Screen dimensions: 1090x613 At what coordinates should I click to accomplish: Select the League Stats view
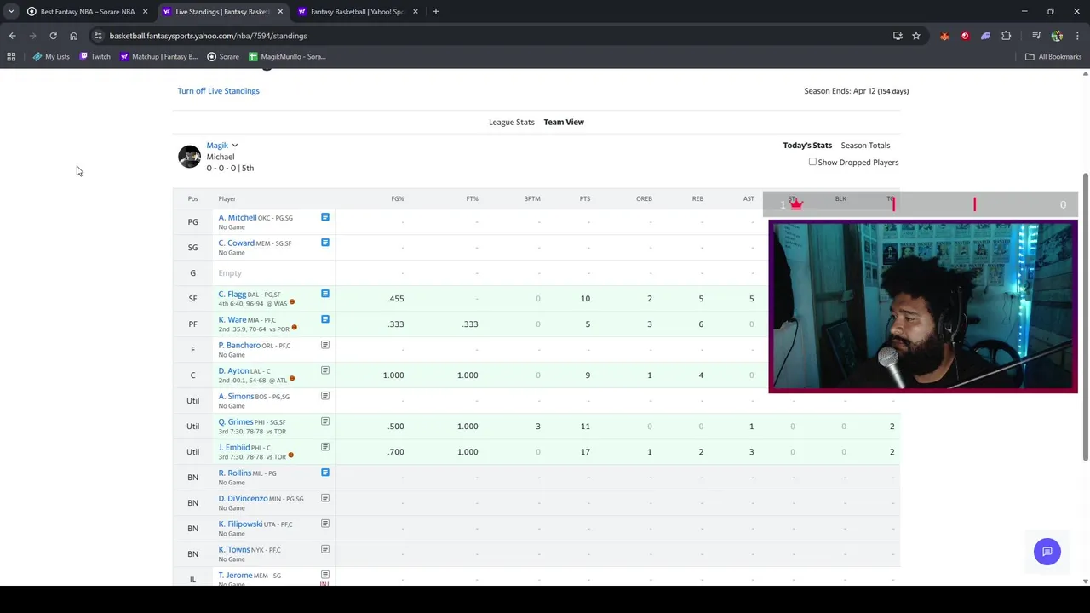pos(512,122)
